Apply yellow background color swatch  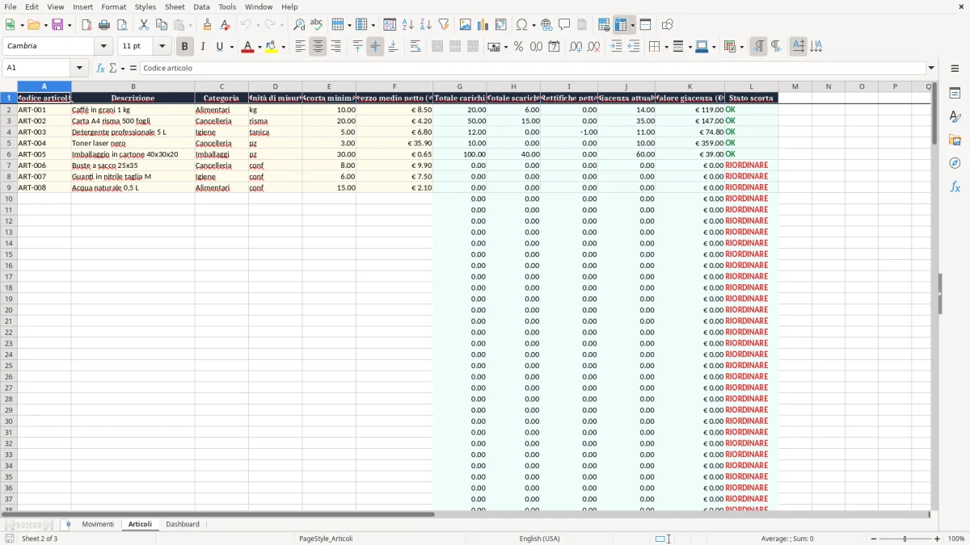point(272,47)
